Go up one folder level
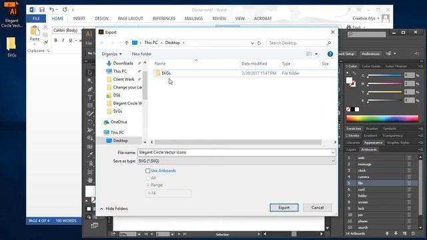Viewport: 427px width, 240px height. 127,43
